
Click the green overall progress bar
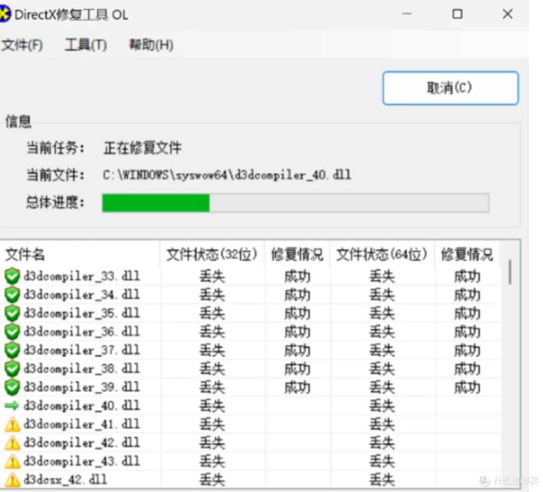coord(296,203)
